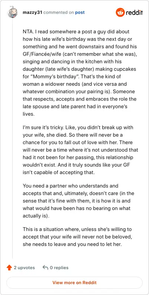Click the paragraph starting "I'm sure it's tricky"

tap(80, 150)
